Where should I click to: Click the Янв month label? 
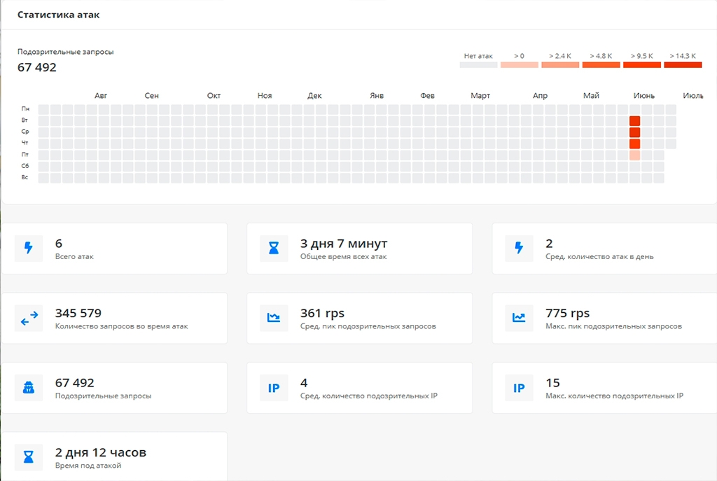pyautogui.click(x=377, y=95)
